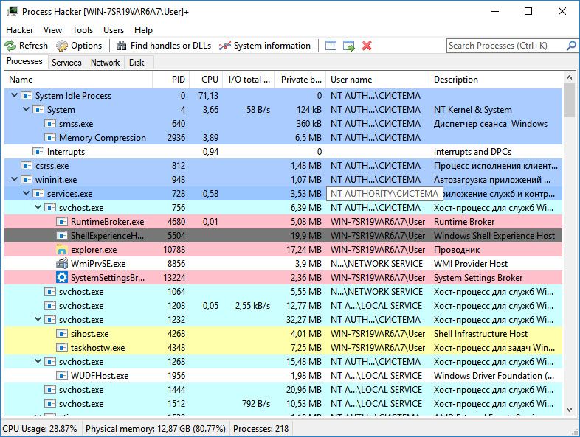Screen dimensions: 580x437
Task: Click the find window toolbar icon
Action: click(331, 46)
